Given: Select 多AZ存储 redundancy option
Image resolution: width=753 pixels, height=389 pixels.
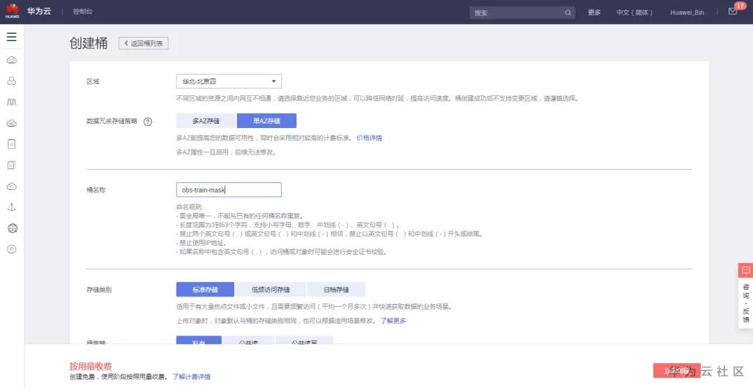Looking at the screenshot, I should coord(206,120).
